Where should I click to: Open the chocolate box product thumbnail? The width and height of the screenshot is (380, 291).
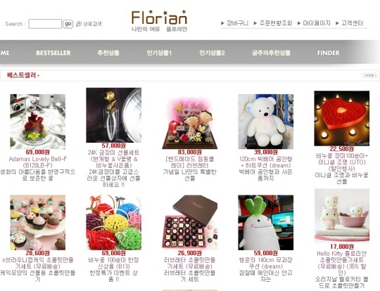coord(190,222)
